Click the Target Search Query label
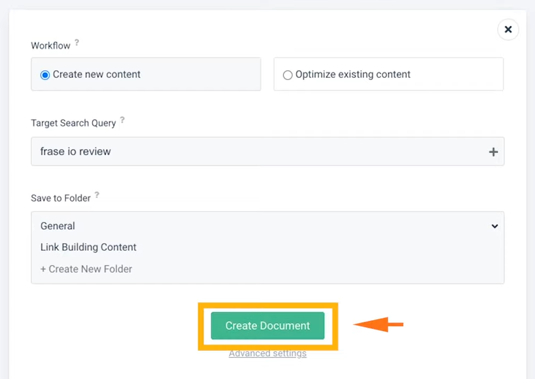Viewport: 535px width, 379px height. tap(73, 123)
